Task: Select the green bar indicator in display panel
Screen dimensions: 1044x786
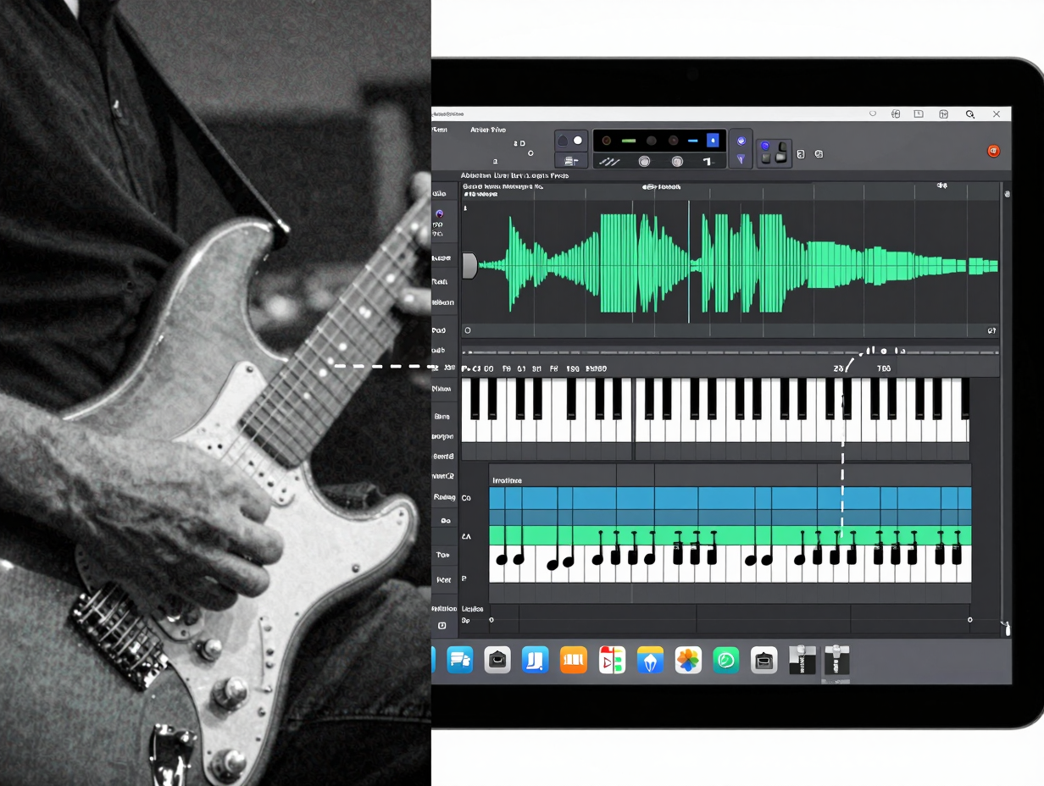Action: (x=629, y=141)
